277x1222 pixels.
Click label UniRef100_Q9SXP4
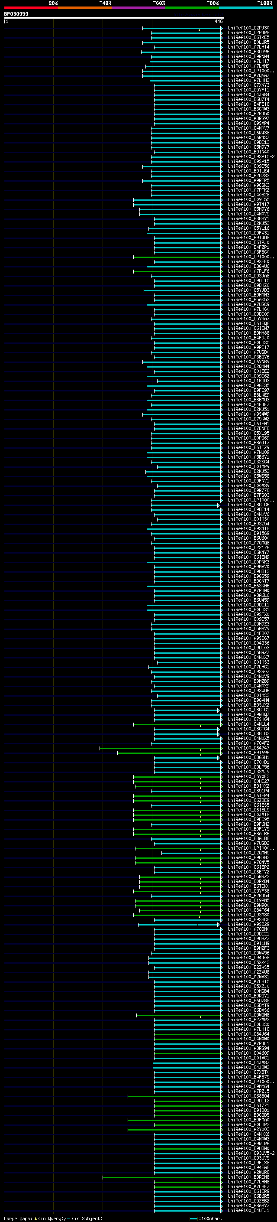tap(248, 124)
